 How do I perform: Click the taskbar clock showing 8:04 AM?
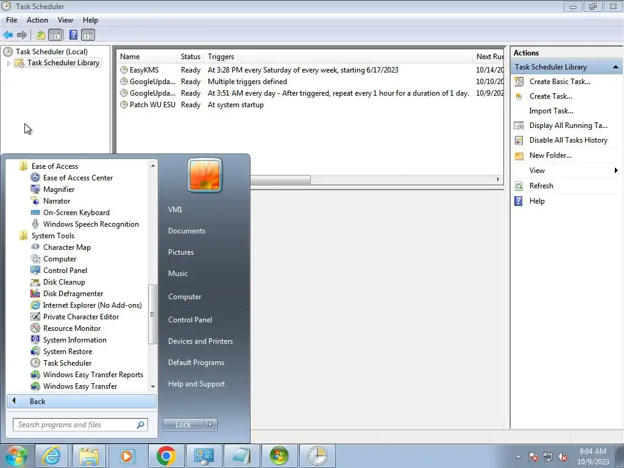[593, 456]
